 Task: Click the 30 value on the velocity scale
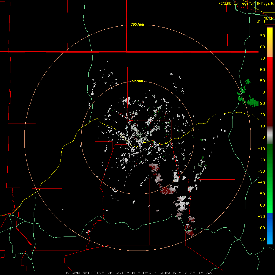tap(262, 104)
